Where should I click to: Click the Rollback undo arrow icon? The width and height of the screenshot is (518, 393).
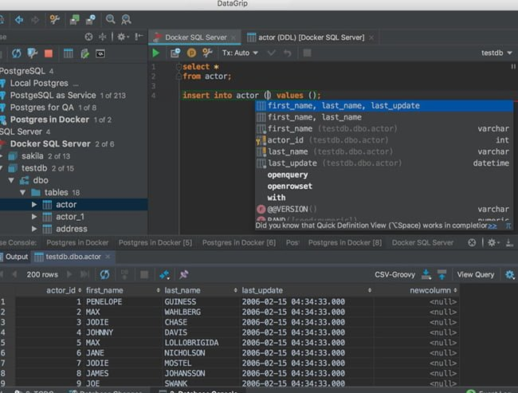tap(288, 53)
